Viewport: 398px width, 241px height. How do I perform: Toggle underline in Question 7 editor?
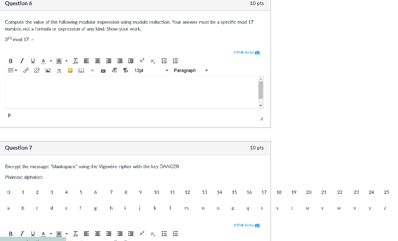click(33, 234)
